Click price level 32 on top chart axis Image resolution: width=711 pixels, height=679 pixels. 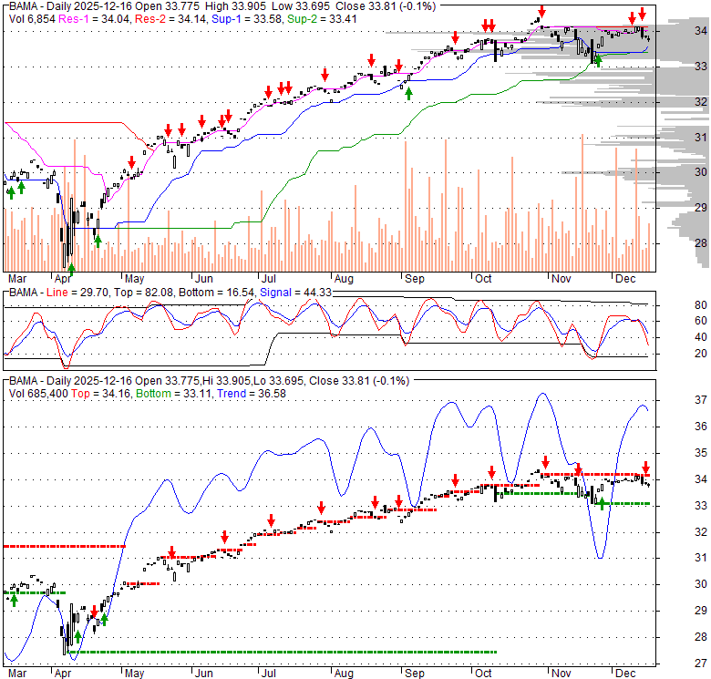click(x=701, y=102)
